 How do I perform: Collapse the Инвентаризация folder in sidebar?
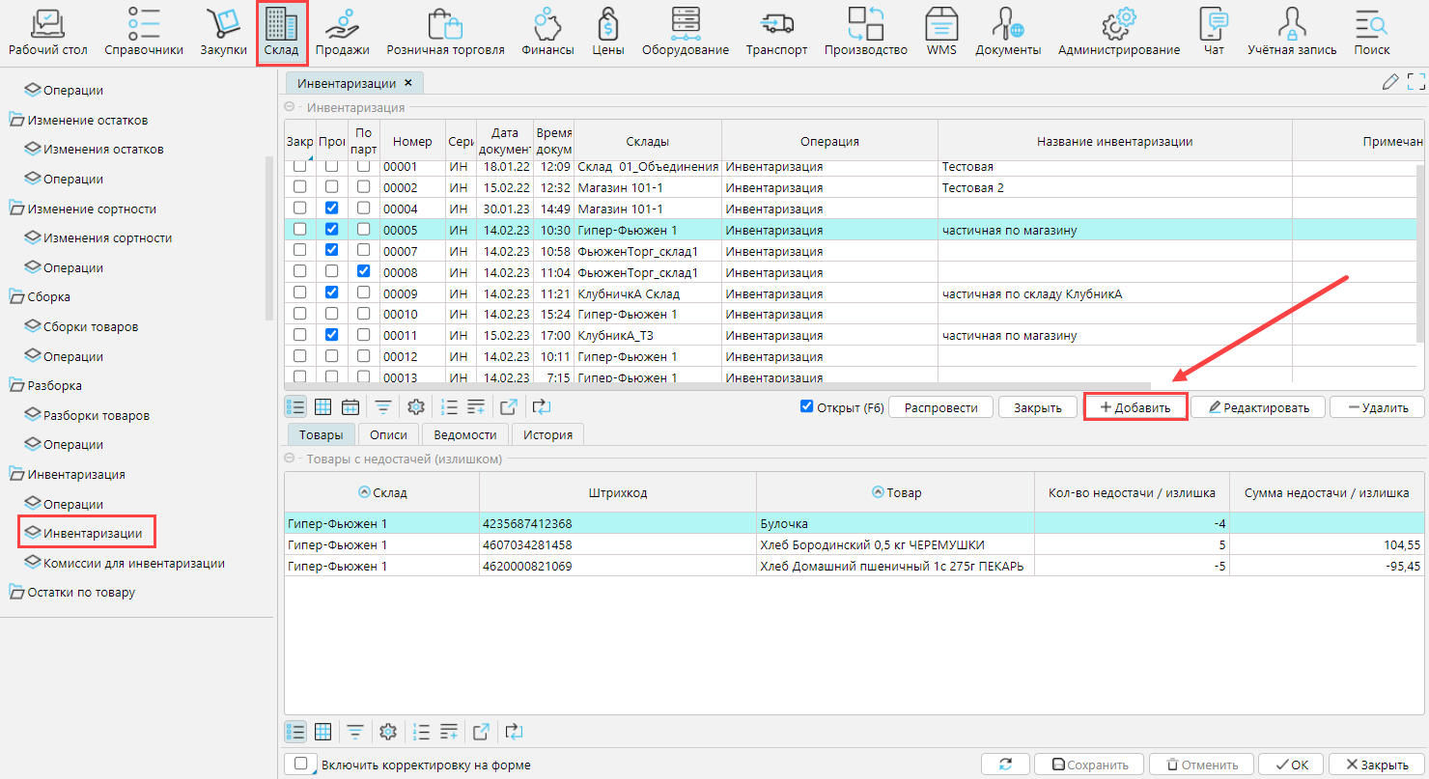pyautogui.click(x=17, y=474)
